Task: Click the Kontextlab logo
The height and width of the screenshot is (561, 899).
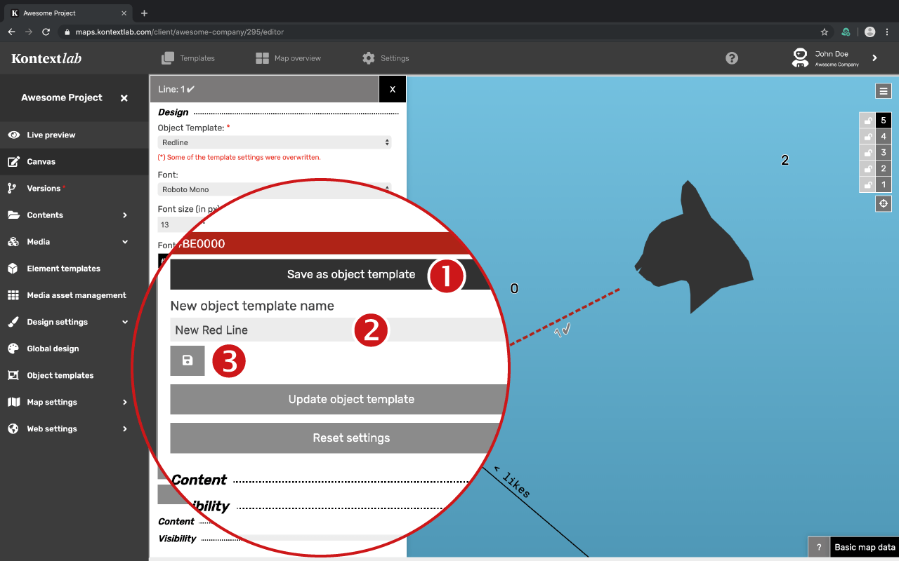Action: pos(46,58)
